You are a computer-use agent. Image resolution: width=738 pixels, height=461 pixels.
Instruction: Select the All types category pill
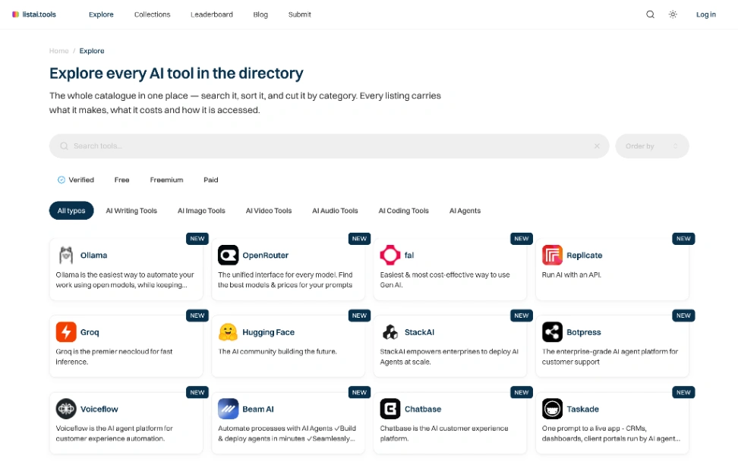[71, 211]
